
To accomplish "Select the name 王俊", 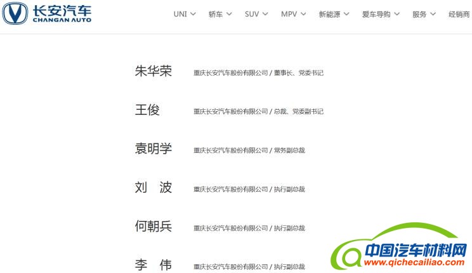I will pyautogui.click(x=147, y=110).
